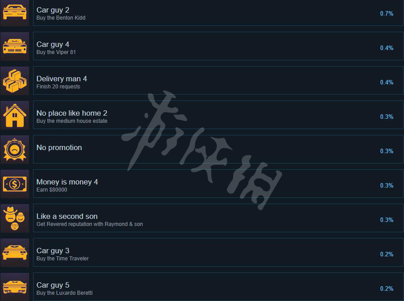This screenshot has width=404, height=301.
Task: Select the Buy the Time Traveler text
Action: (63, 259)
